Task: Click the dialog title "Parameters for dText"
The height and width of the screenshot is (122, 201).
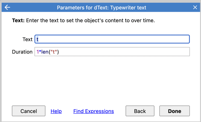Action: [x=83, y=8]
